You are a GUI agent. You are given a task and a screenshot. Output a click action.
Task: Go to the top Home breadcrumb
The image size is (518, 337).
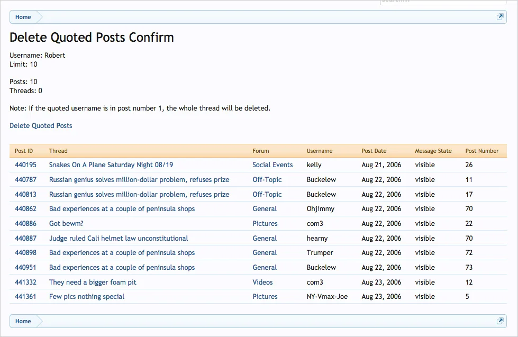23,17
